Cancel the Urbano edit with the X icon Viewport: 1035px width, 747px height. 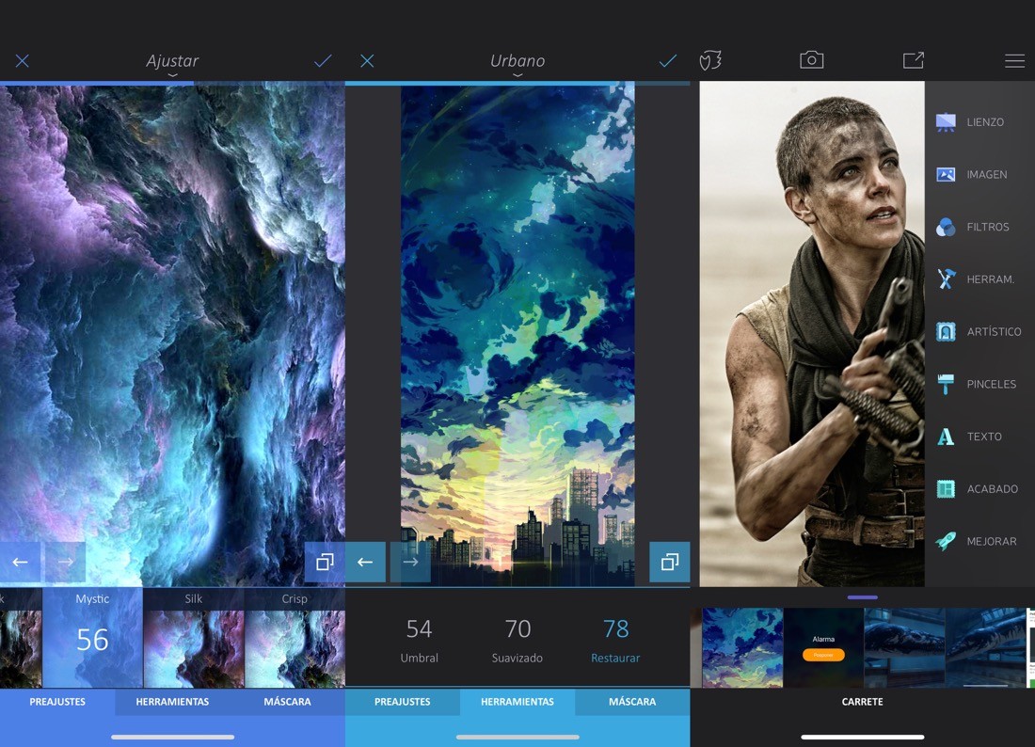[367, 61]
